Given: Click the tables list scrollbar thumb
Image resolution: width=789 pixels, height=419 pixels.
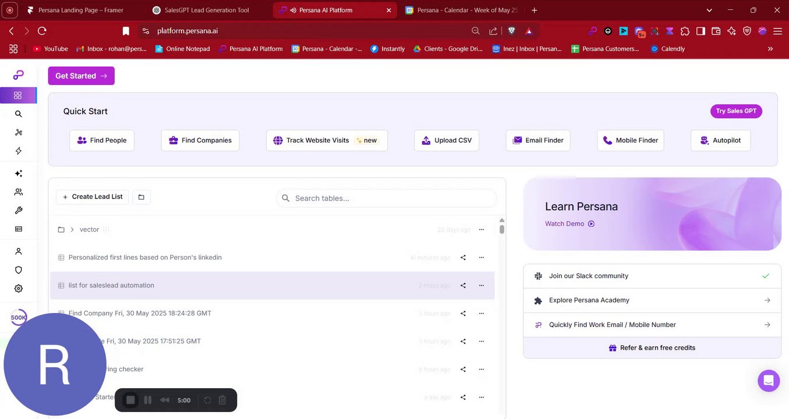Looking at the screenshot, I should click(502, 229).
